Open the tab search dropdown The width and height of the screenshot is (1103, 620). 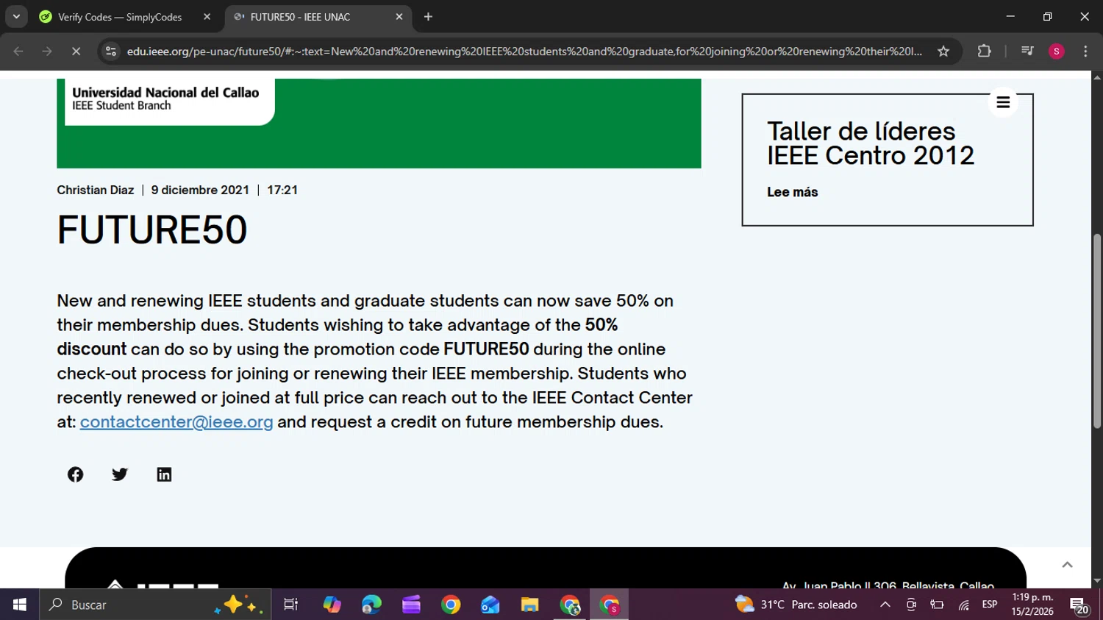[x=16, y=17]
